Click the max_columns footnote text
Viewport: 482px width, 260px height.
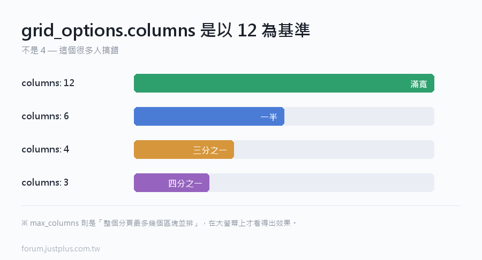click(x=159, y=223)
